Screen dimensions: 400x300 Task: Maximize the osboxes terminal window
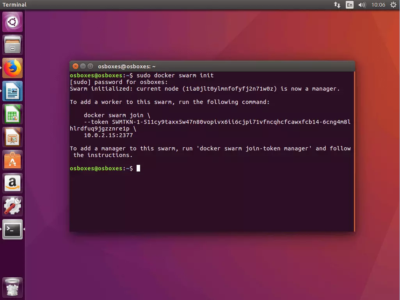(90, 66)
